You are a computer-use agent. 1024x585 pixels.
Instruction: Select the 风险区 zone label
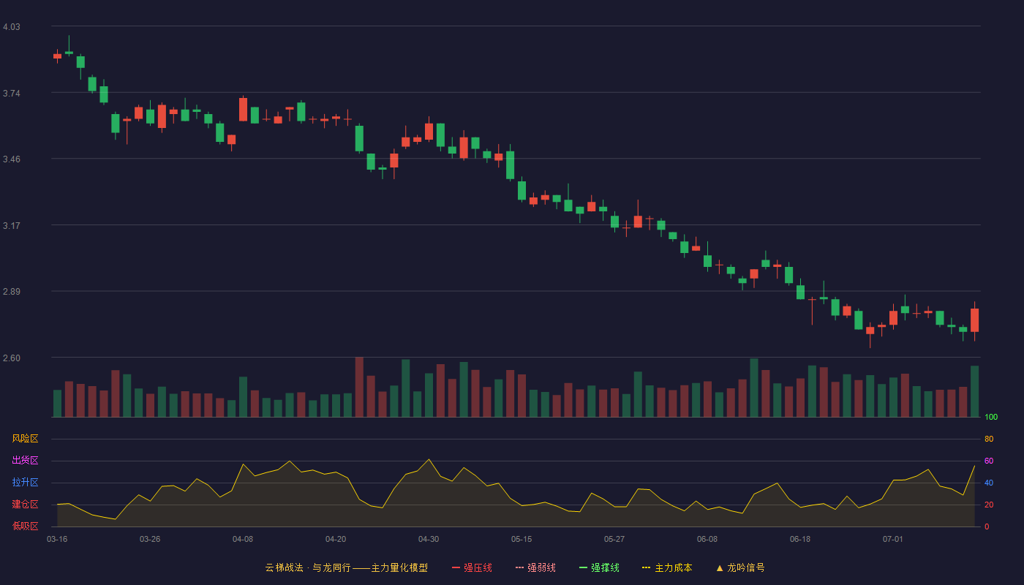(25, 439)
